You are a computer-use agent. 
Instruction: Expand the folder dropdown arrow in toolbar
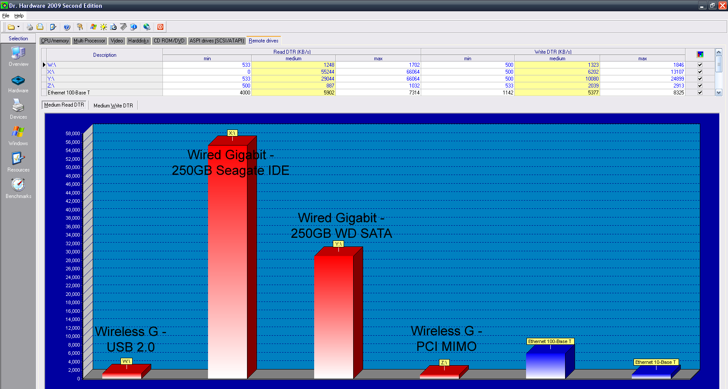point(18,27)
